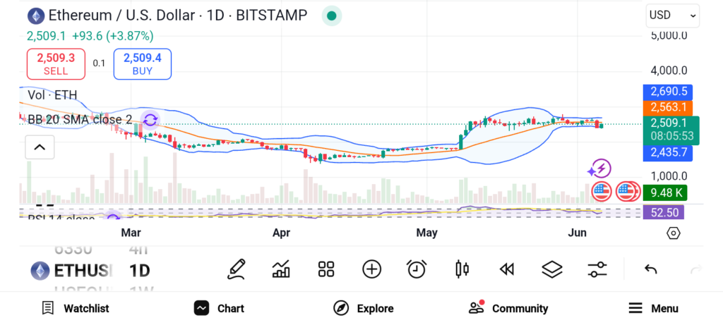This screenshot has height=325, width=723.
Task: Switch to the Watchlist tab
Action: coord(75,308)
